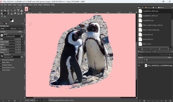Open the Layer menu
Image resolution: width=173 pixels, height=102 pixels.
pos(25,5)
